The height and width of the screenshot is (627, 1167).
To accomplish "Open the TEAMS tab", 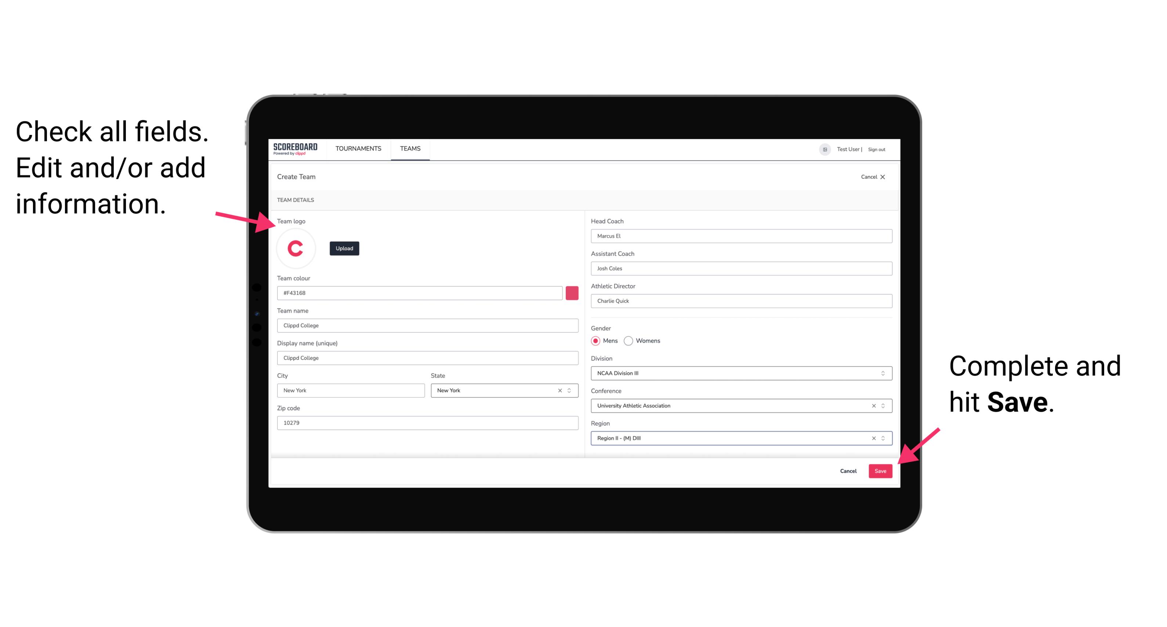I will [x=410, y=149].
